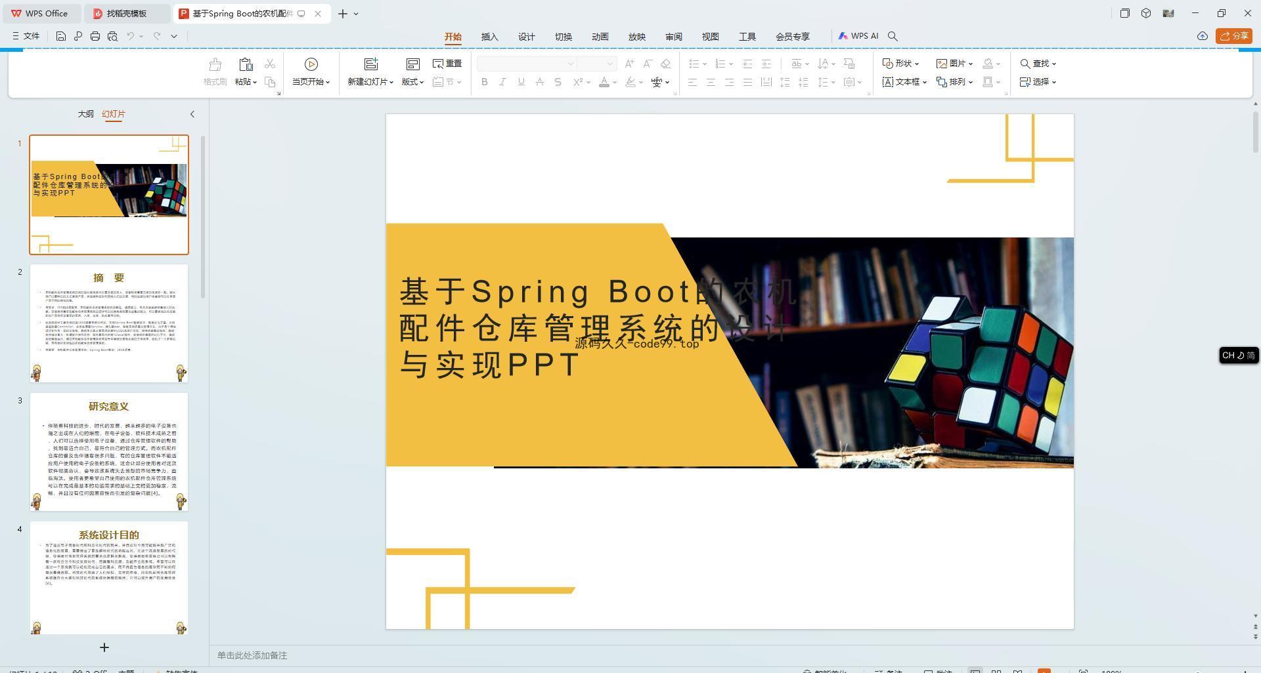The width and height of the screenshot is (1261, 673).
Task: Open the font color swatch
Action: 604,82
